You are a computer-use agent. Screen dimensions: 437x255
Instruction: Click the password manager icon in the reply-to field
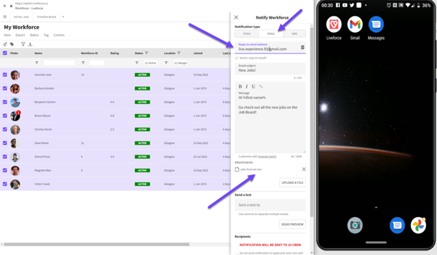point(303,48)
